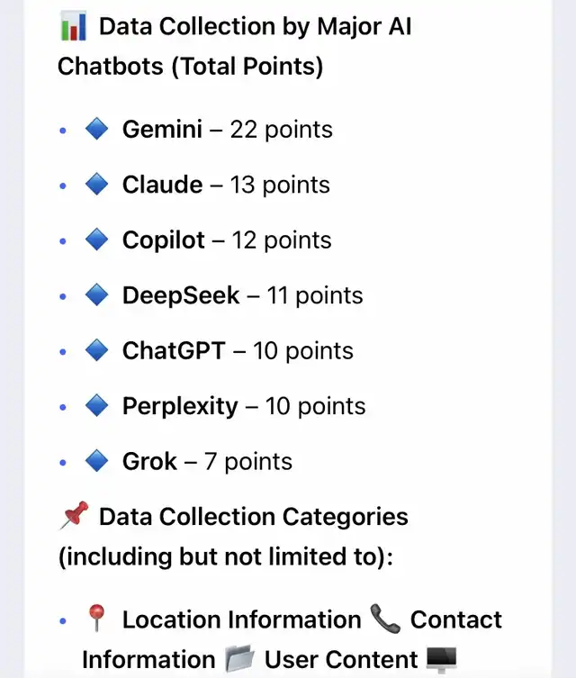Click the bar chart emoji in the heading

(73, 26)
